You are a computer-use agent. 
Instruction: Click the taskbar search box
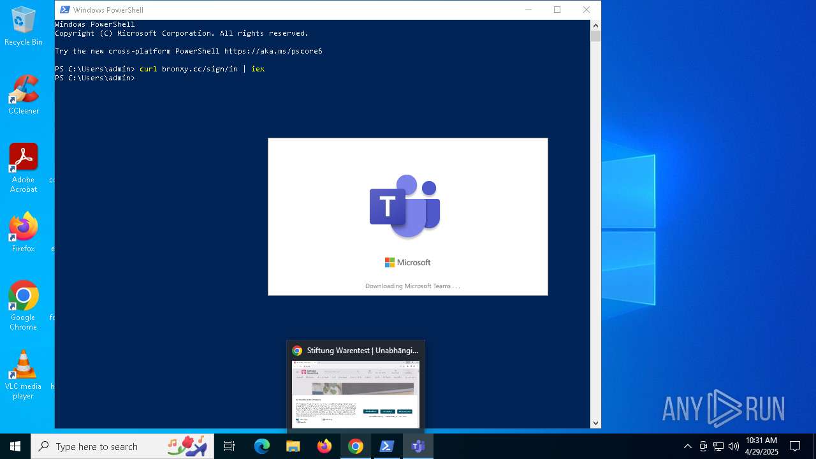[122, 446]
